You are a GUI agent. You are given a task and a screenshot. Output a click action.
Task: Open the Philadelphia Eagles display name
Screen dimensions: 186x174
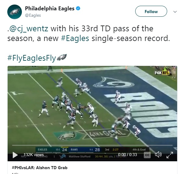pos(50,9)
